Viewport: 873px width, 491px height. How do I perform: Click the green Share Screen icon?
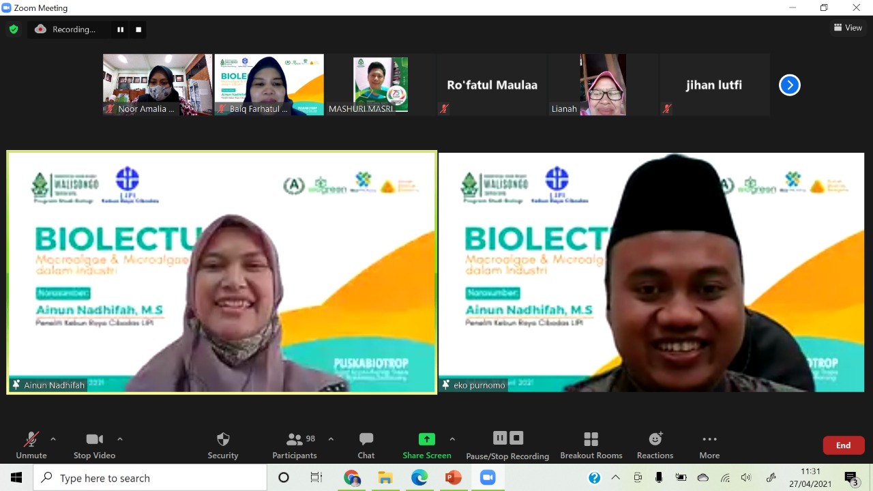(x=426, y=439)
